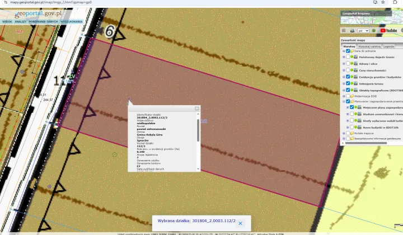
Task: Click the Ceny nieruchomości layer icon
Action: click(x=356, y=70)
